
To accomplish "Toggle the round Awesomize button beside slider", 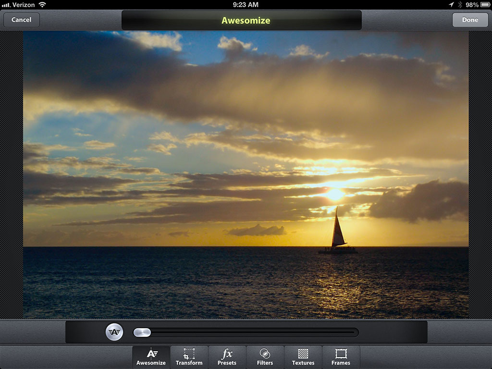I will [114, 332].
